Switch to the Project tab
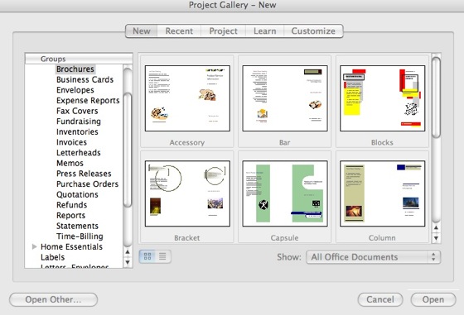 point(223,31)
